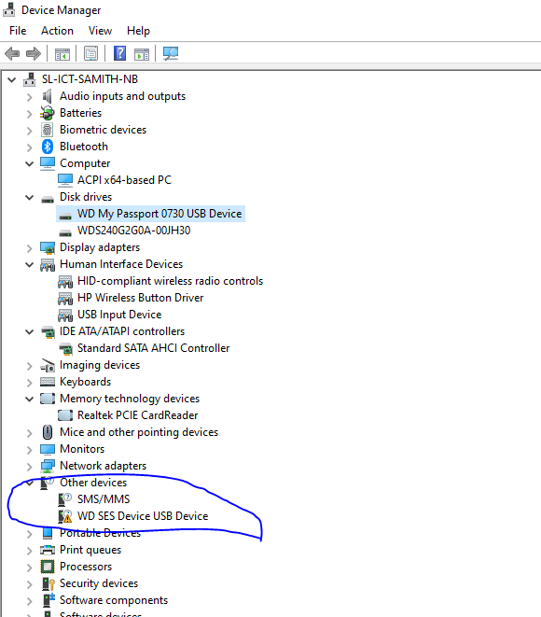Image resolution: width=541 pixels, height=617 pixels.
Task: Collapse the Computer category
Action: (x=30, y=163)
